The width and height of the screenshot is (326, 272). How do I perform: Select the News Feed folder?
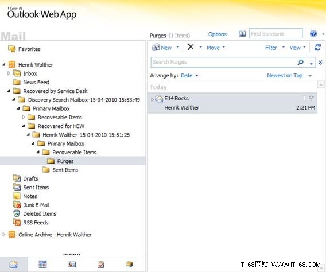(36, 82)
